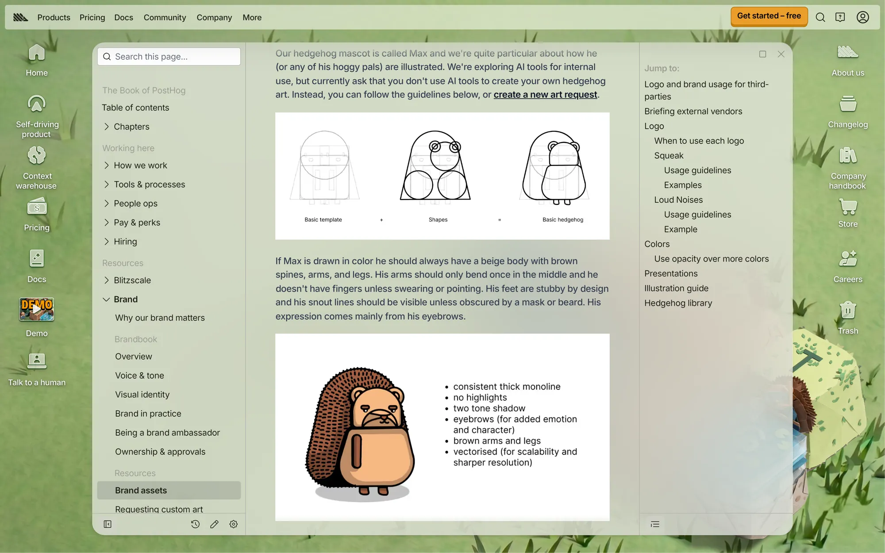The height and width of the screenshot is (553, 885).
Task: Toggle the table of contents icon at bottom
Action: (655, 524)
